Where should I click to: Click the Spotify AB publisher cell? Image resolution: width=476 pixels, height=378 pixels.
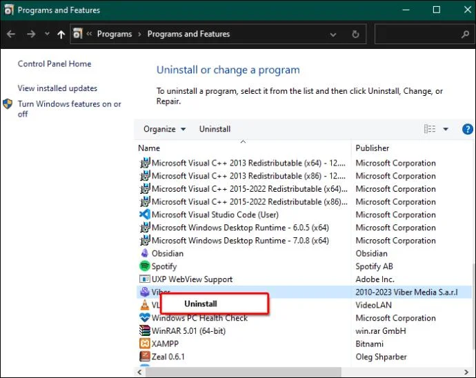pyautogui.click(x=374, y=266)
